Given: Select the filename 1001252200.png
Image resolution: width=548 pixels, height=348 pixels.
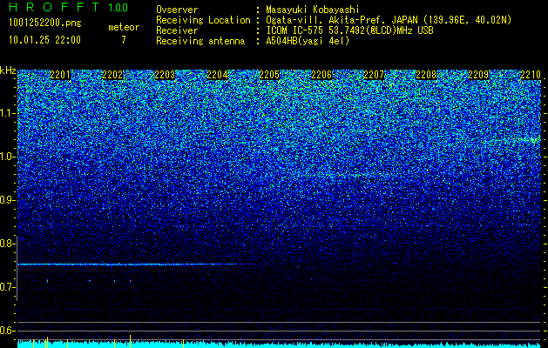Looking at the screenshot, I should pos(45,23).
